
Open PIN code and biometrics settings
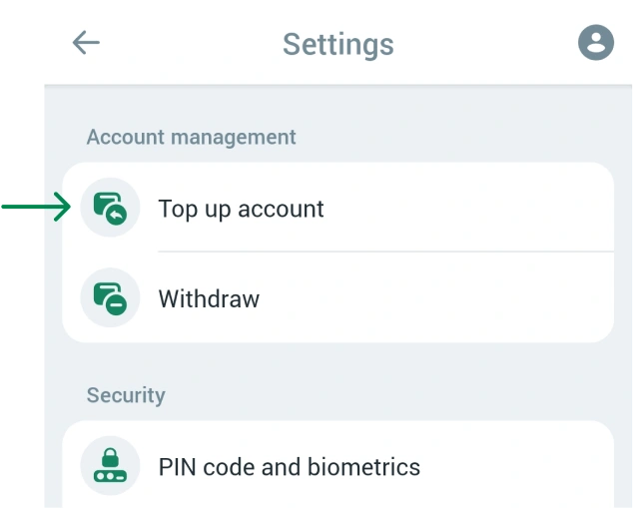(289, 467)
